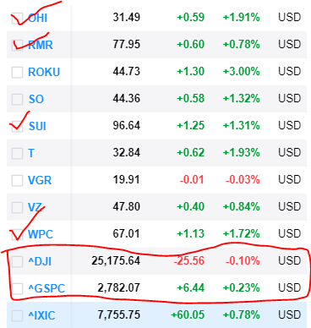
Task: Select the ^GSPC row checkbox
Action: pos(17,288)
